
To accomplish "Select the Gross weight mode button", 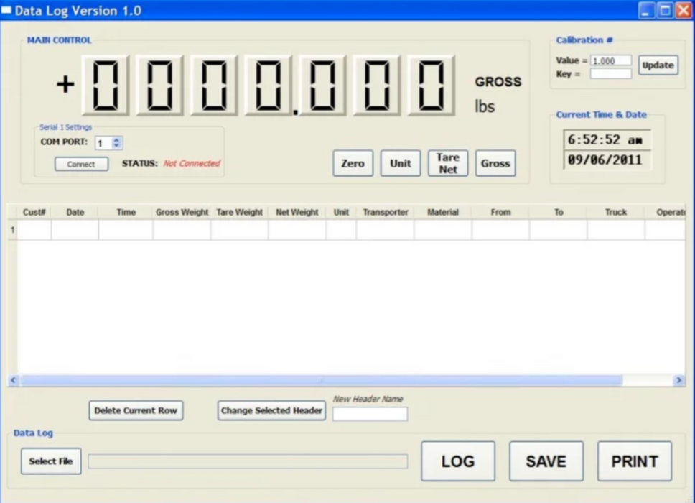I will pyautogui.click(x=495, y=163).
